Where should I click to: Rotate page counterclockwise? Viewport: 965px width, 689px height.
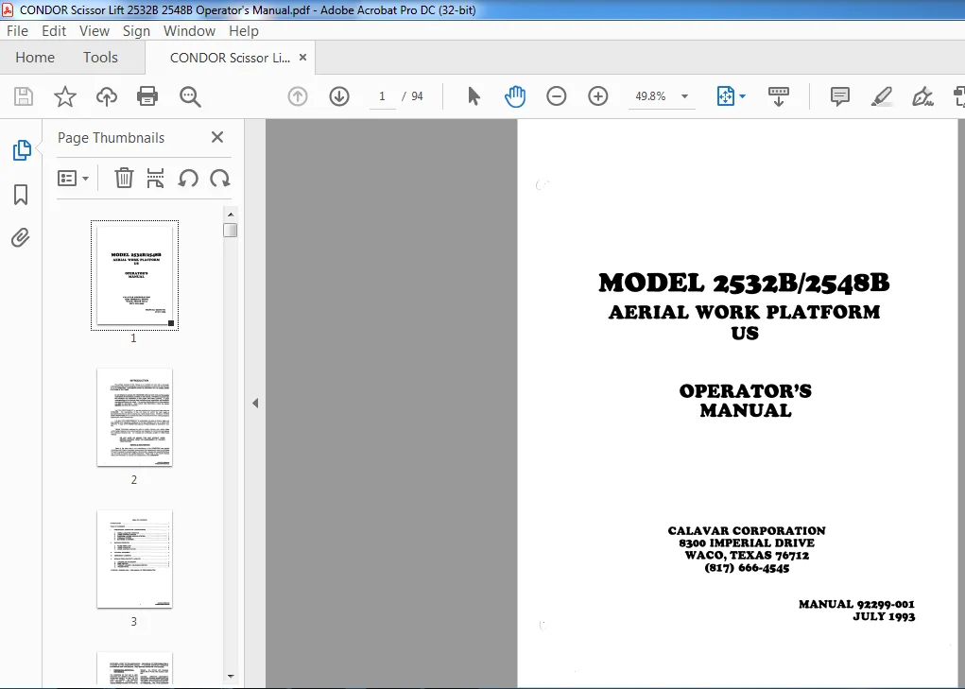(x=188, y=179)
